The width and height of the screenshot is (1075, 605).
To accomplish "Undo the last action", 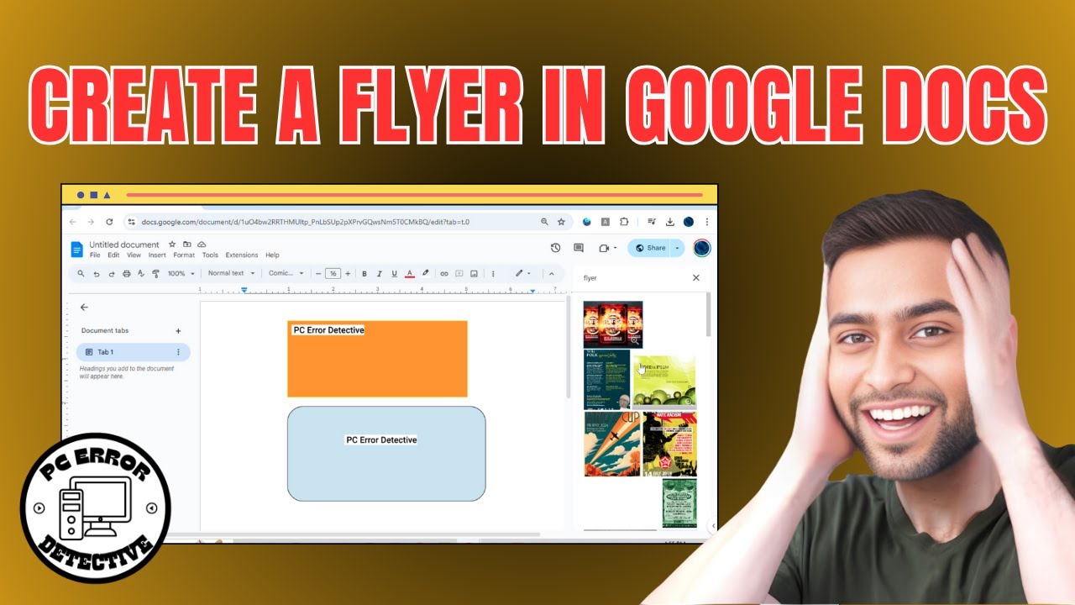I will [x=96, y=274].
